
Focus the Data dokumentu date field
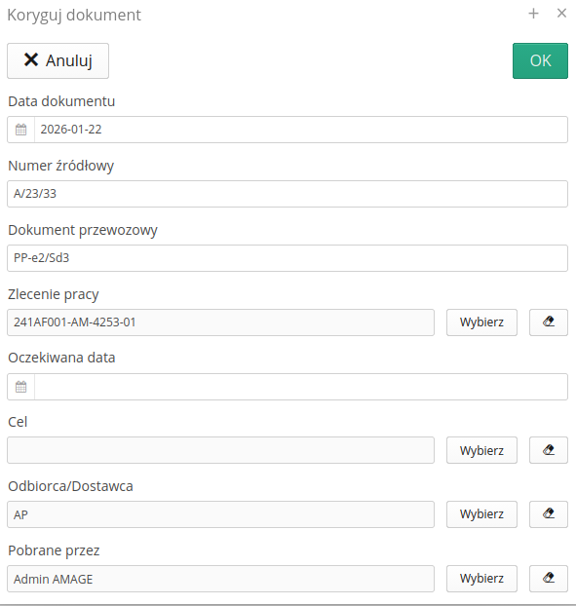click(x=301, y=130)
